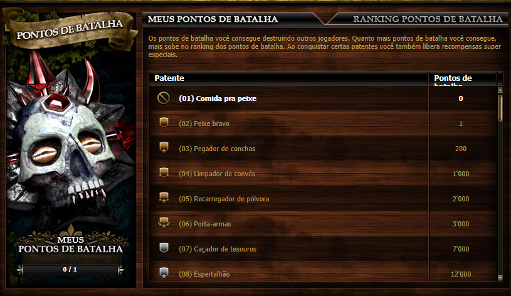Screen dimensions: 511x296
Task: Open the Meus Pontos de Batalha tab
Action: point(213,19)
